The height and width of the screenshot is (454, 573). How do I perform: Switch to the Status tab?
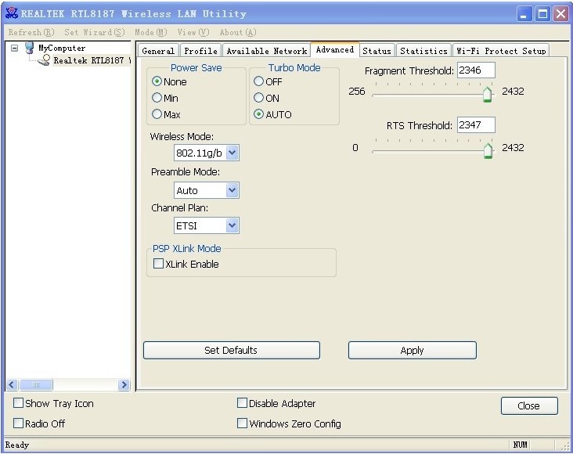[377, 51]
